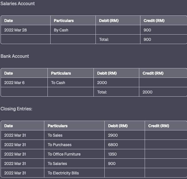
Task: Select the Bank Account heading text
Action: pos(15,56)
